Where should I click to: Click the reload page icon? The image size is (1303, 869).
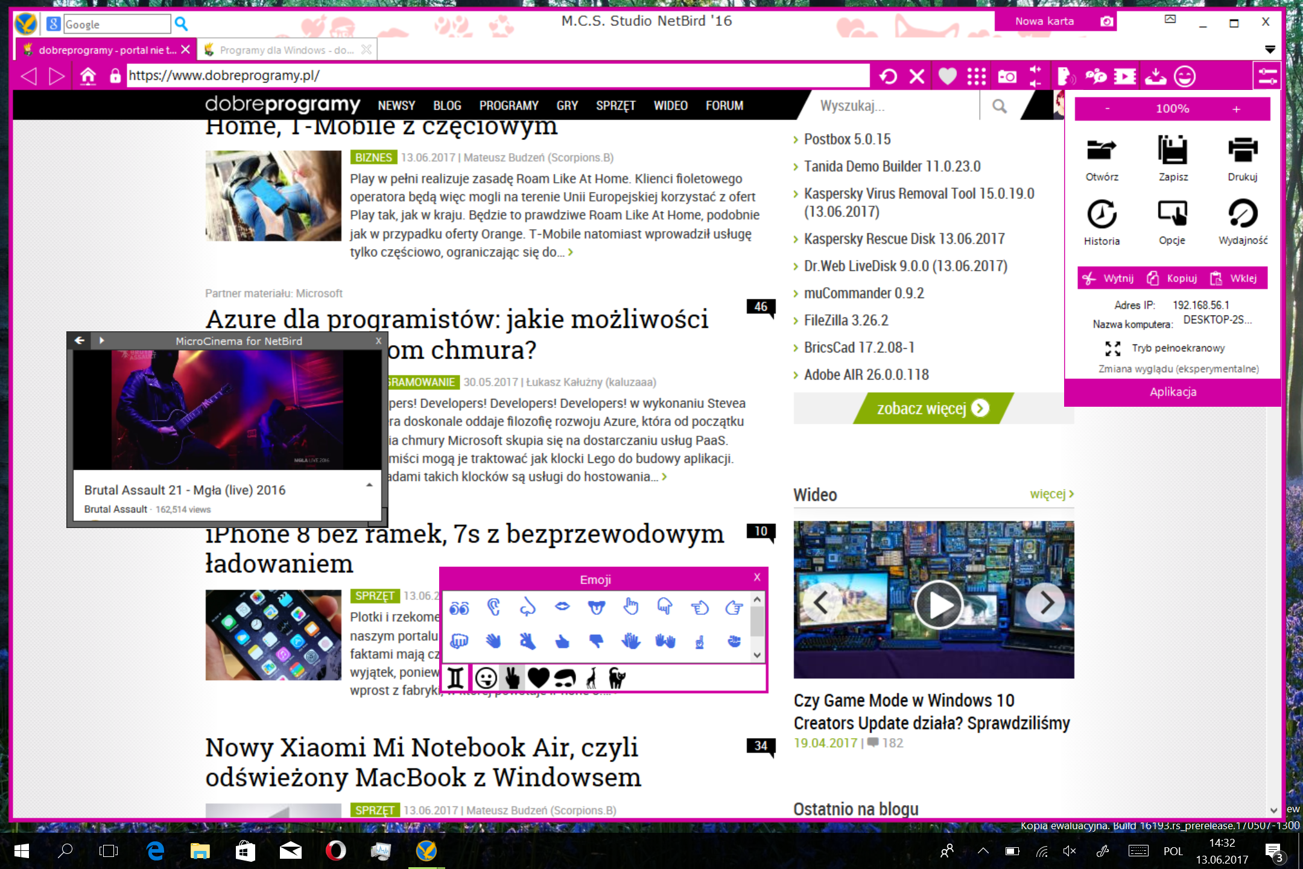888,77
